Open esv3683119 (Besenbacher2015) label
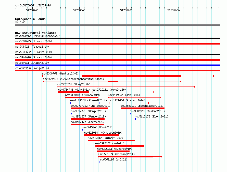Screen dimensions: 227x172 (x=142, y=106)
